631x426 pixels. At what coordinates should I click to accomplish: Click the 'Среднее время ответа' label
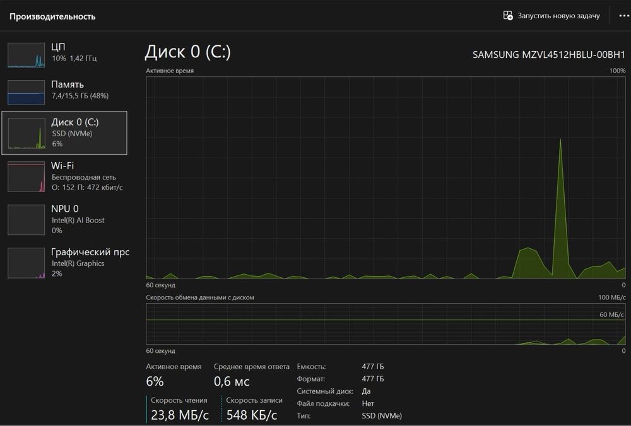click(x=252, y=367)
